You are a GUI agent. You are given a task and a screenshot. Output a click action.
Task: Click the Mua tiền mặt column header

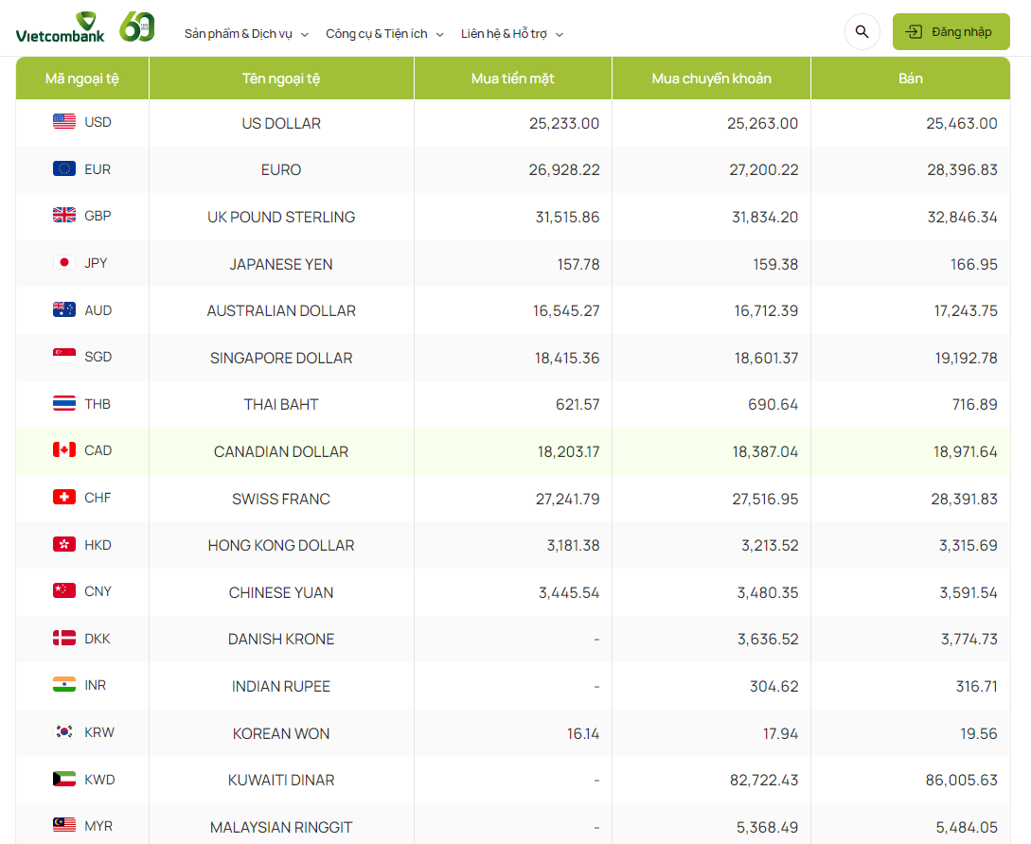coord(512,79)
